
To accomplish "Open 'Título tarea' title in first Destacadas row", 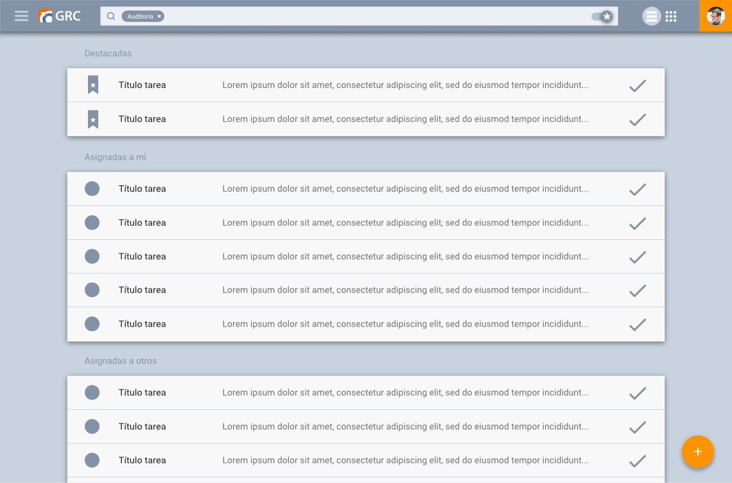I will click(142, 85).
